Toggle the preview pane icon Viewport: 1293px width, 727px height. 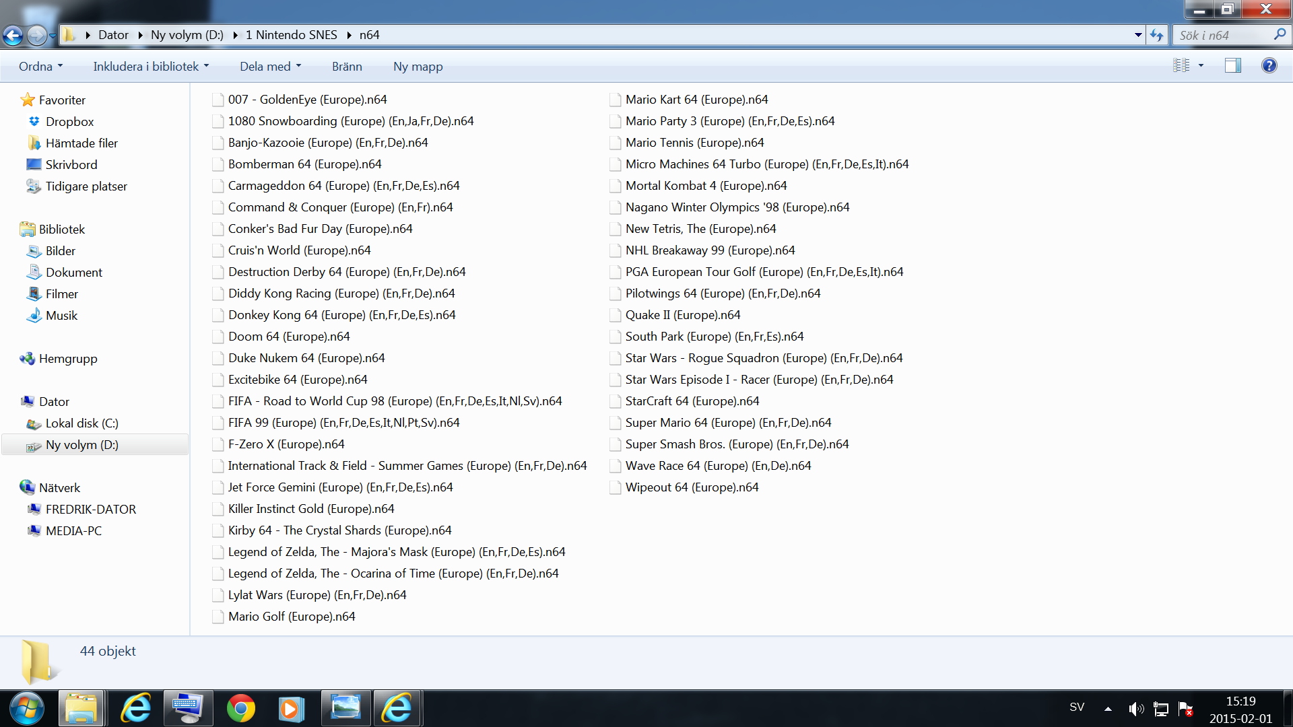[1232, 65]
